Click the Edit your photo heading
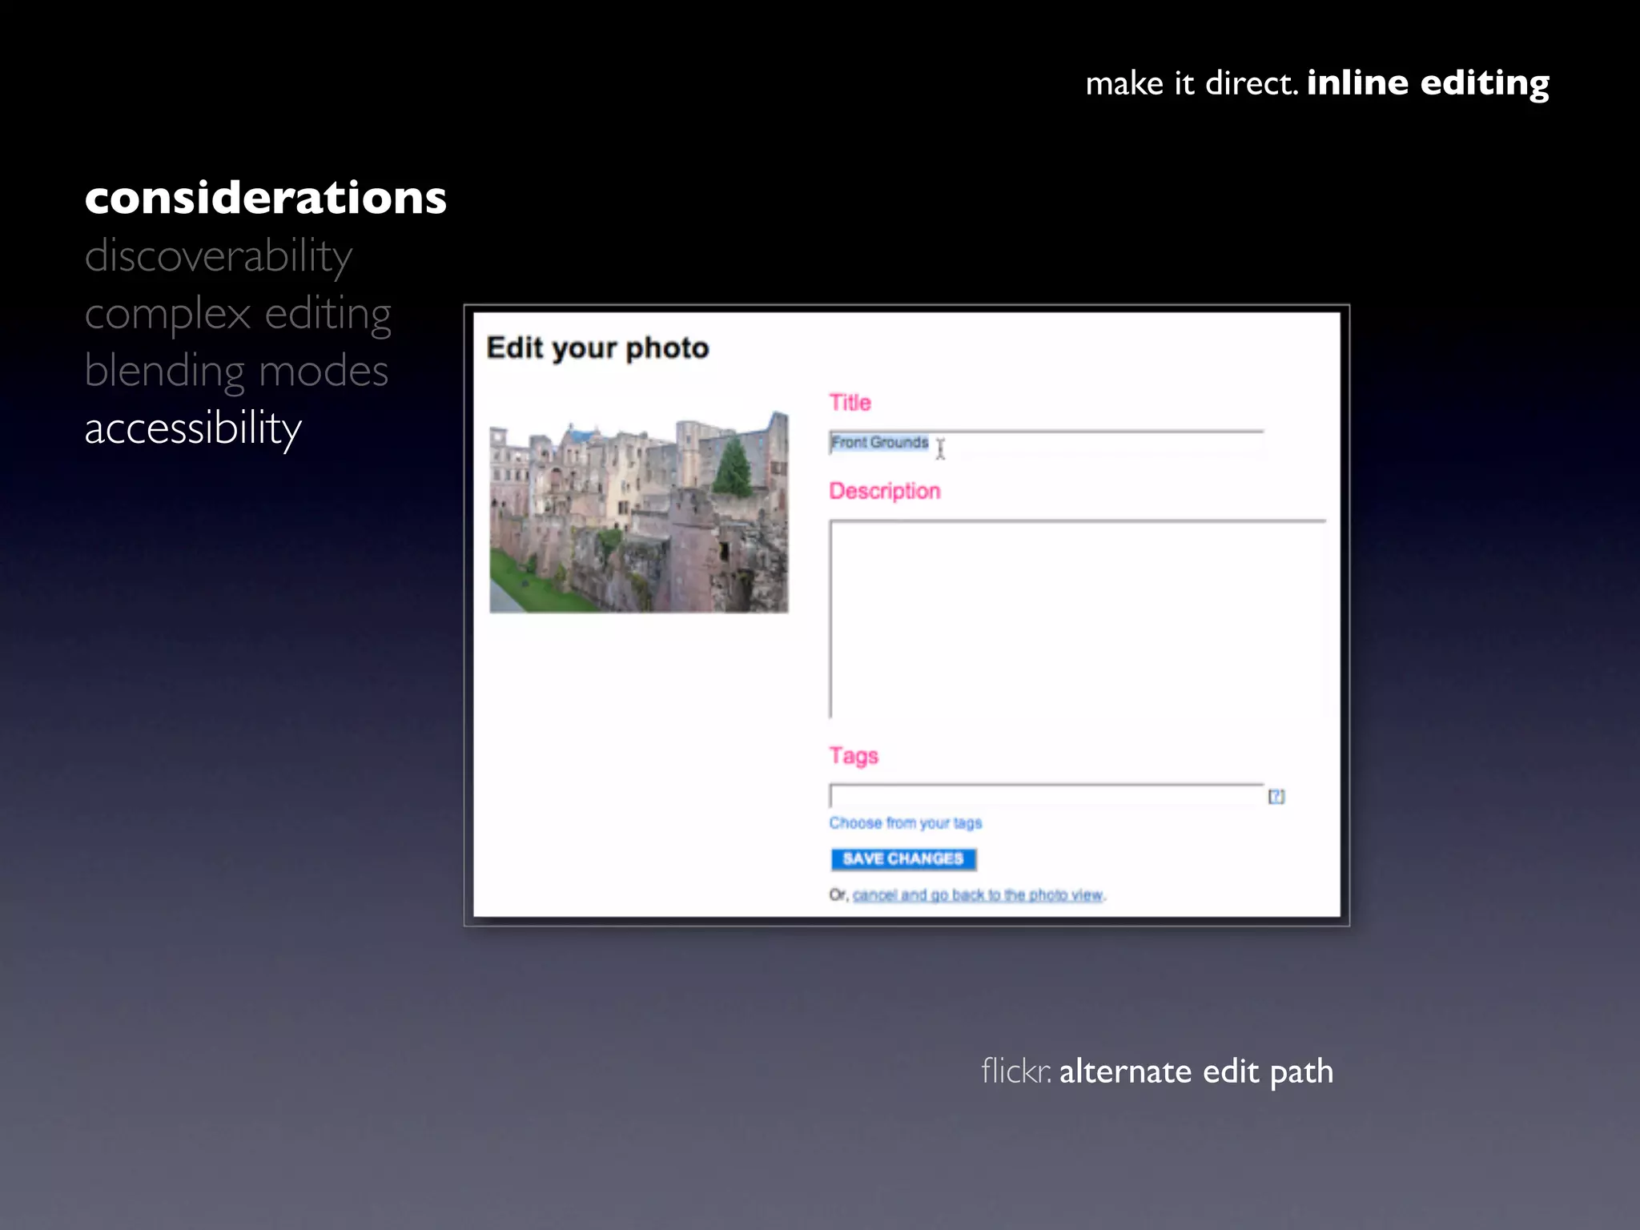Screen dimensions: 1640x1230 pos(597,348)
